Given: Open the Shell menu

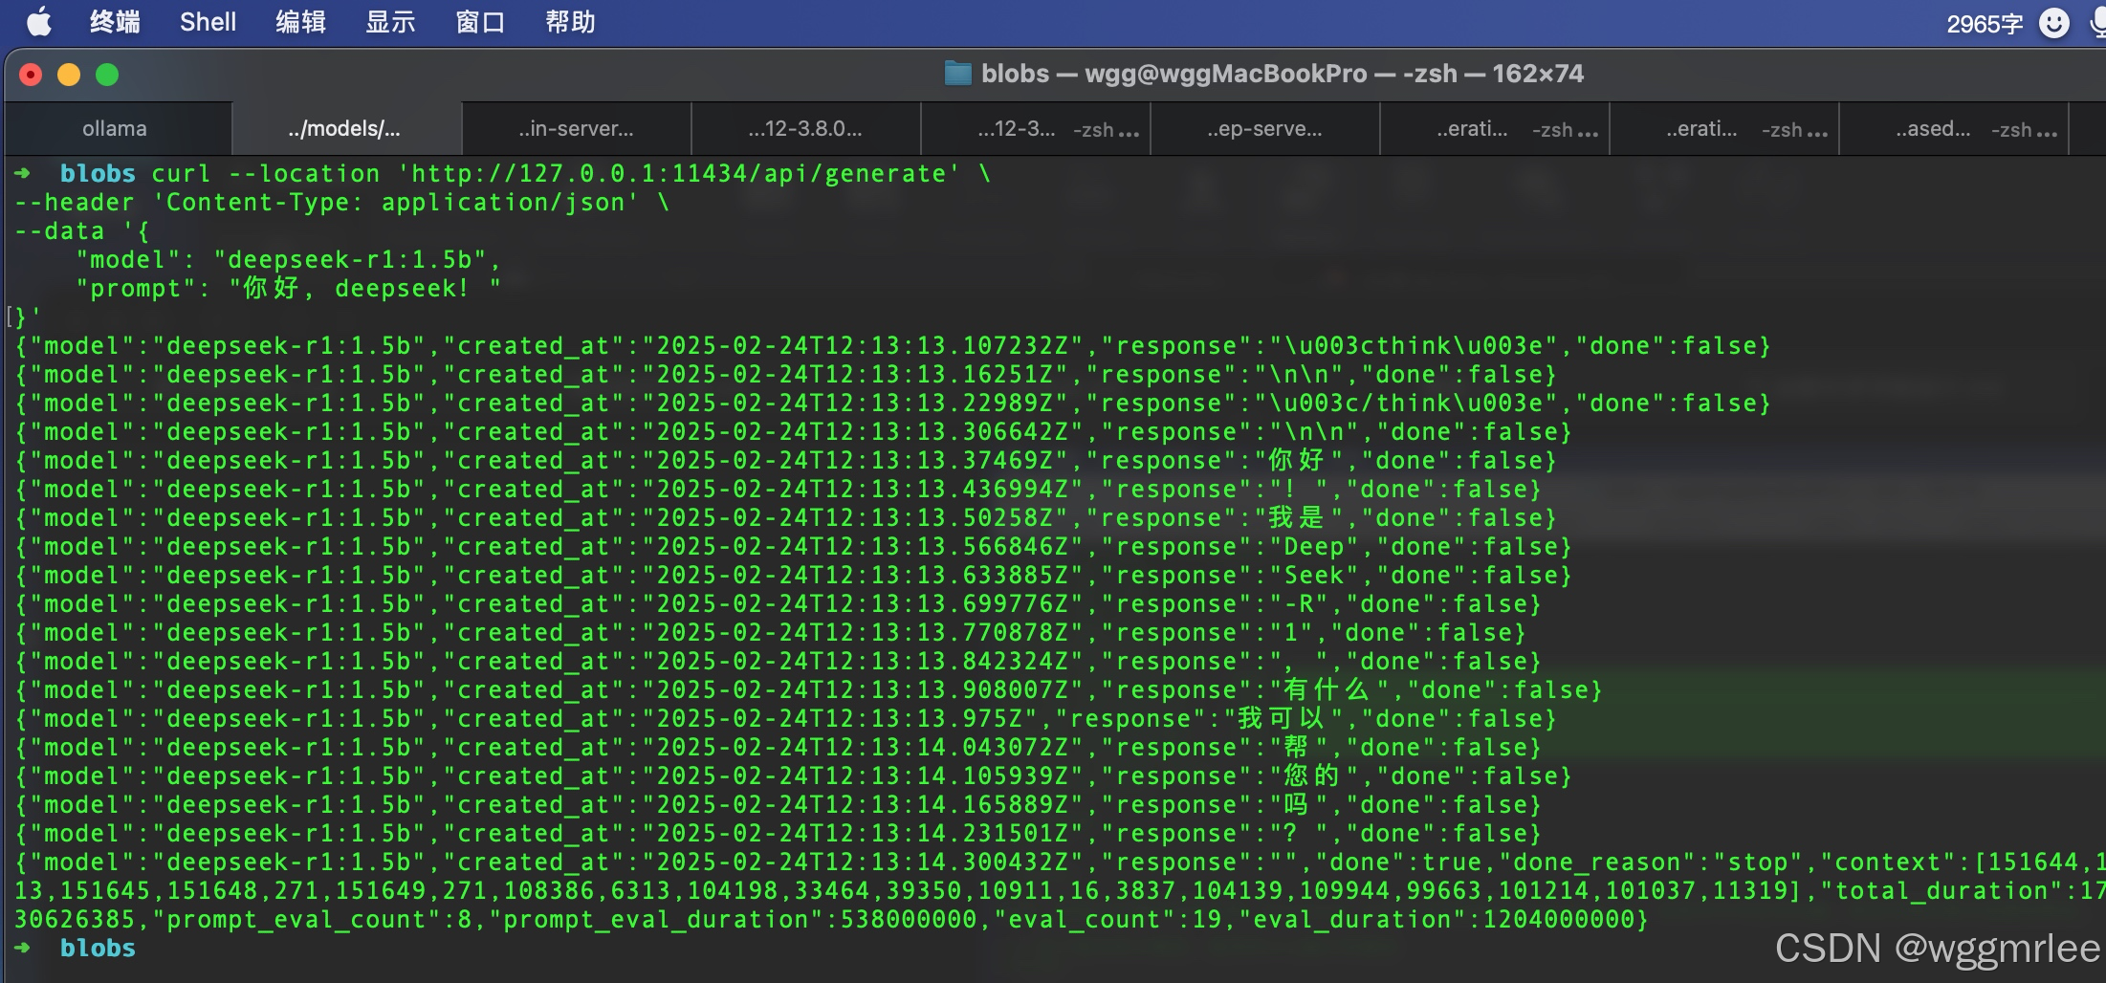Looking at the screenshot, I should (208, 22).
